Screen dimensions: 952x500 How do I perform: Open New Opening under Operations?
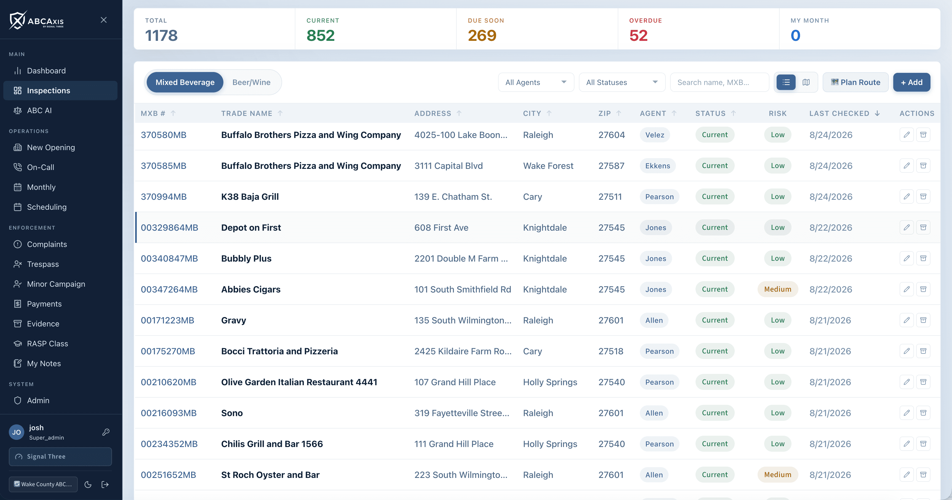(60, 147)
